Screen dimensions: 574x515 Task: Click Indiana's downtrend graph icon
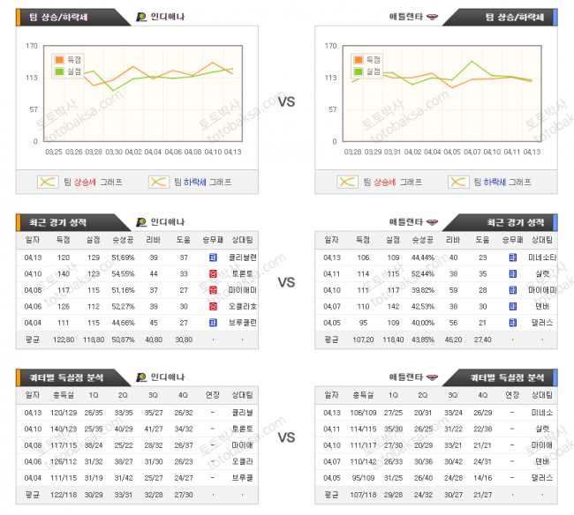click(159, 182)
